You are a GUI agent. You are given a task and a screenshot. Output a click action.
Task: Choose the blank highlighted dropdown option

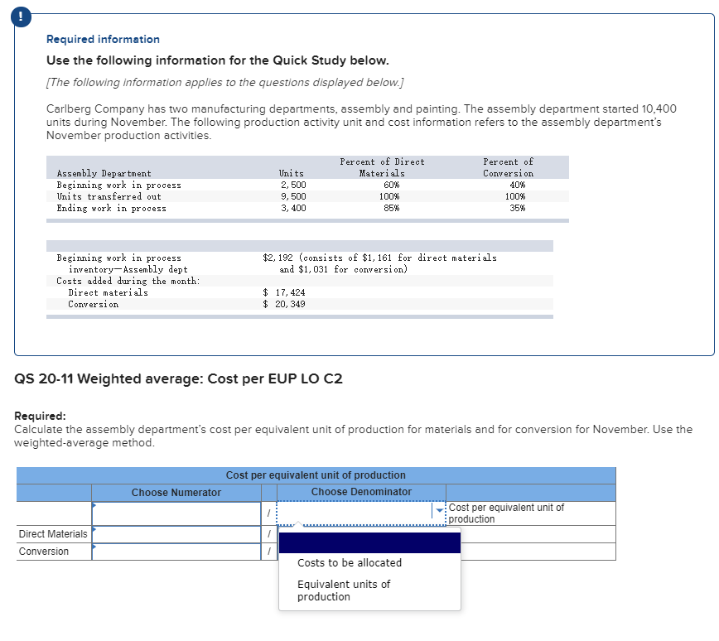pyautogui.click(x=369, y=542)
